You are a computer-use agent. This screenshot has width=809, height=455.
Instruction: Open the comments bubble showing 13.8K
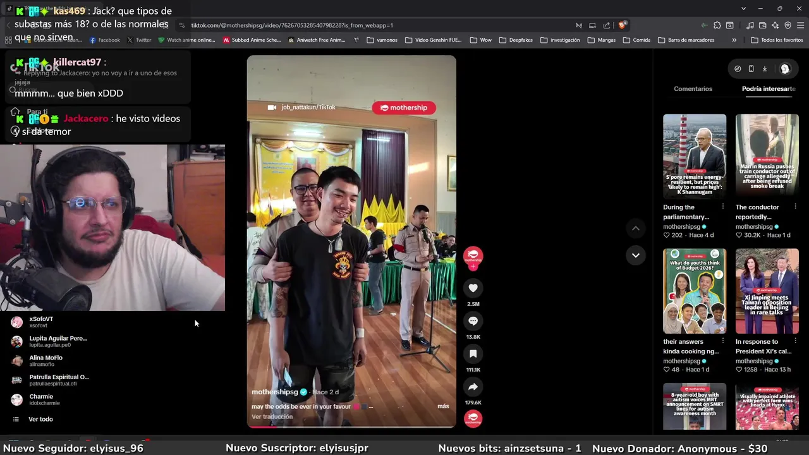click(473, 321)
